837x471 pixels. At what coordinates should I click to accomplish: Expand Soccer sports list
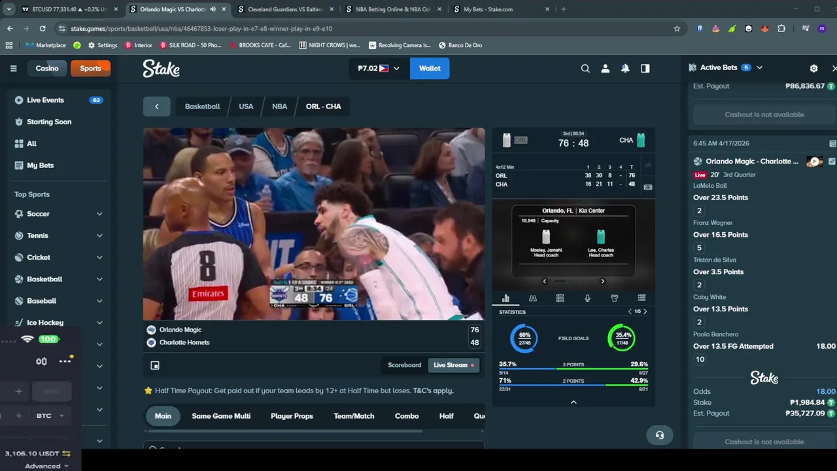tap(99, 214)
